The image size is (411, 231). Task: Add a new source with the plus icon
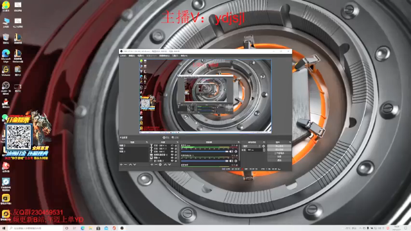pos(152,164)
